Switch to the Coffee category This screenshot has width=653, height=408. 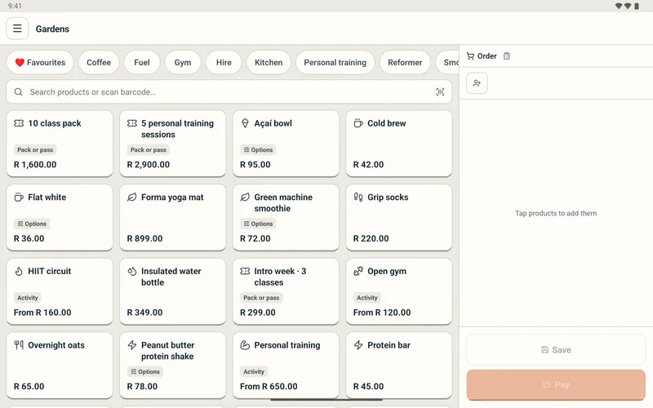99,63
